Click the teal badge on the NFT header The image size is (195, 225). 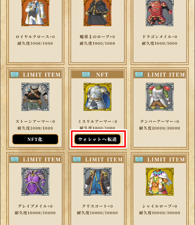[x=86, y=75]
